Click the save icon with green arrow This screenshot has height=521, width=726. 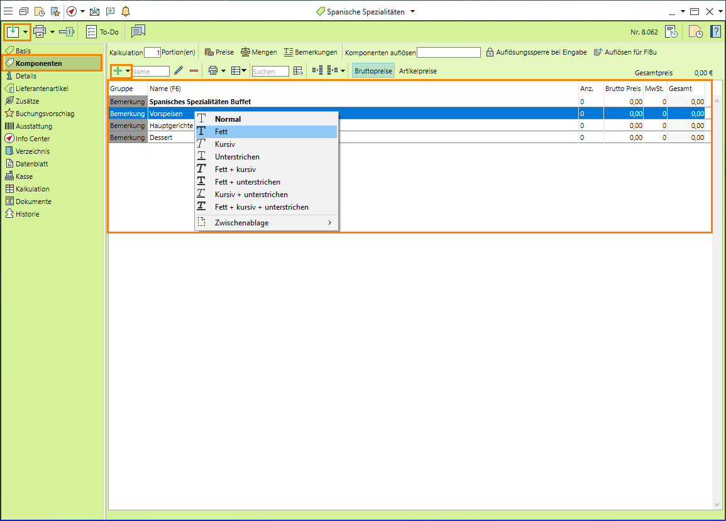coord(12,31)
